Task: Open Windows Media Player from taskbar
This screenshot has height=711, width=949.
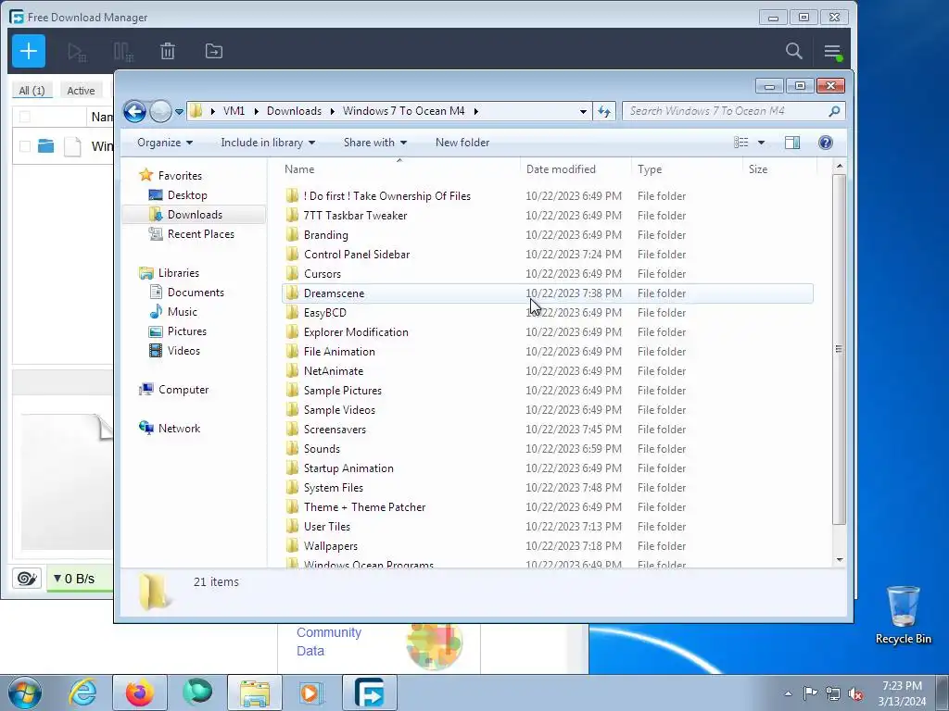Action: (312, 692)
